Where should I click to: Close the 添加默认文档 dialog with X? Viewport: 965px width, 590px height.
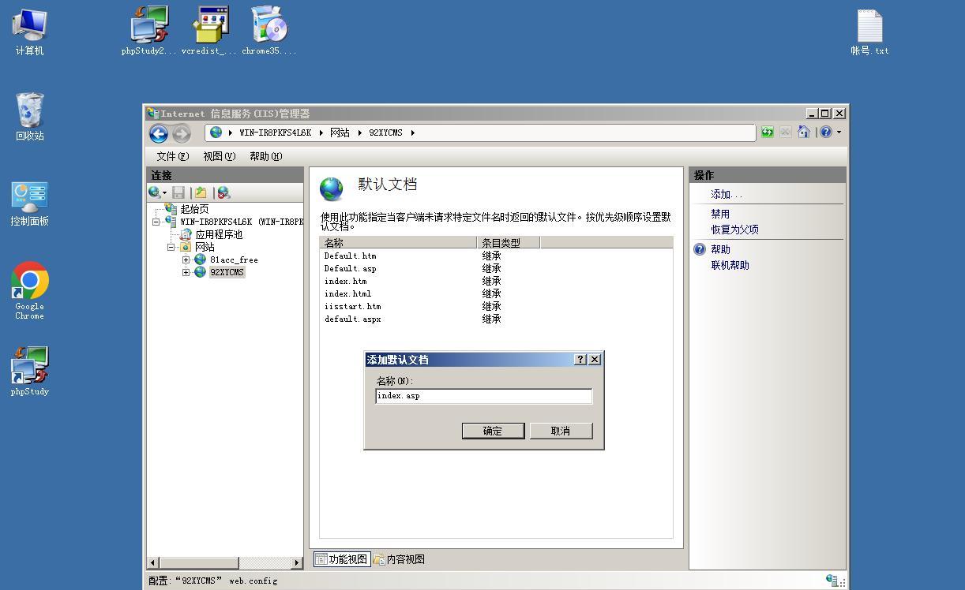coord(595,359)
